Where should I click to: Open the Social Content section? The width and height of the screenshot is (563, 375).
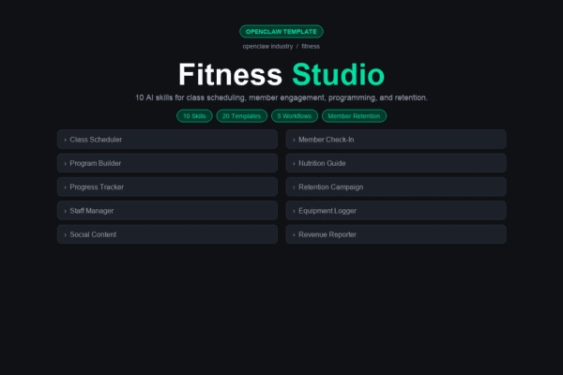pos(167,234)
